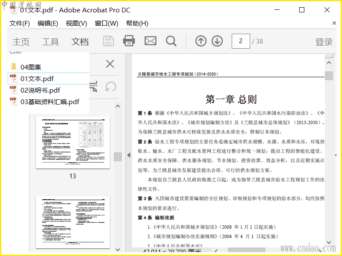
Task: Open the 视图(V) menu
Action: (77, 23)
